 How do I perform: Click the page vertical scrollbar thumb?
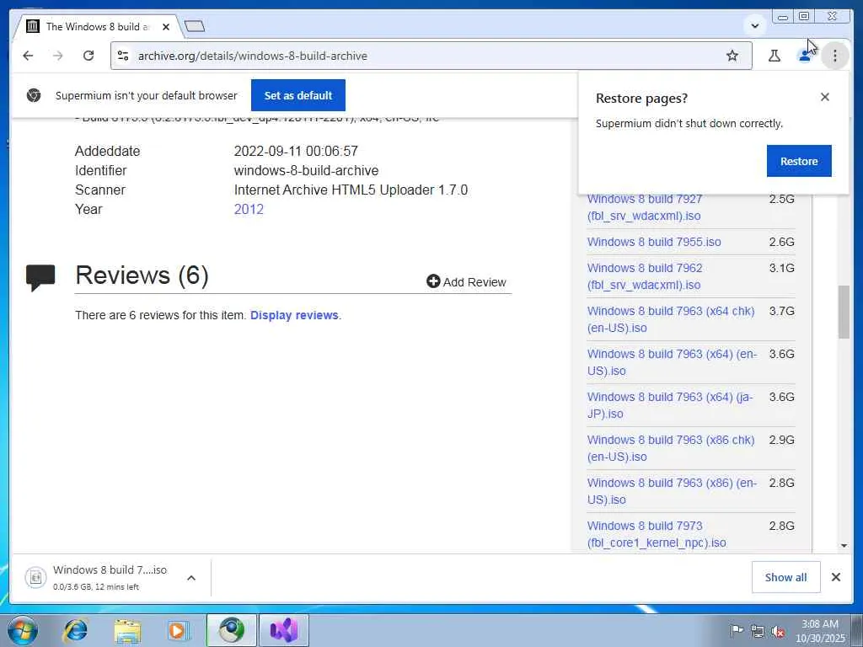pos(844,312)
